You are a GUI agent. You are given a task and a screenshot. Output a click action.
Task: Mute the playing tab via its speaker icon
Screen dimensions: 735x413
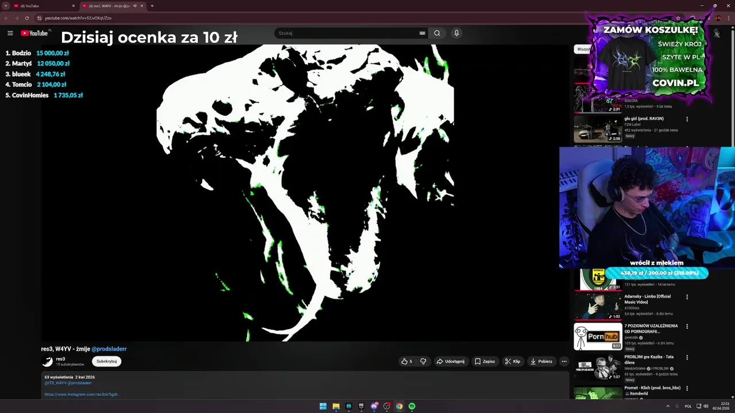pos(135,6)
